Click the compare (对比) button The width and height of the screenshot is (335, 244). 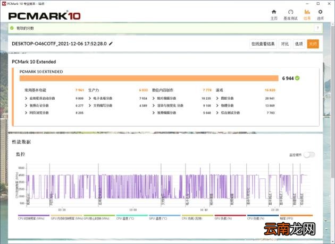pyautogui.click(x=285, y=44)
